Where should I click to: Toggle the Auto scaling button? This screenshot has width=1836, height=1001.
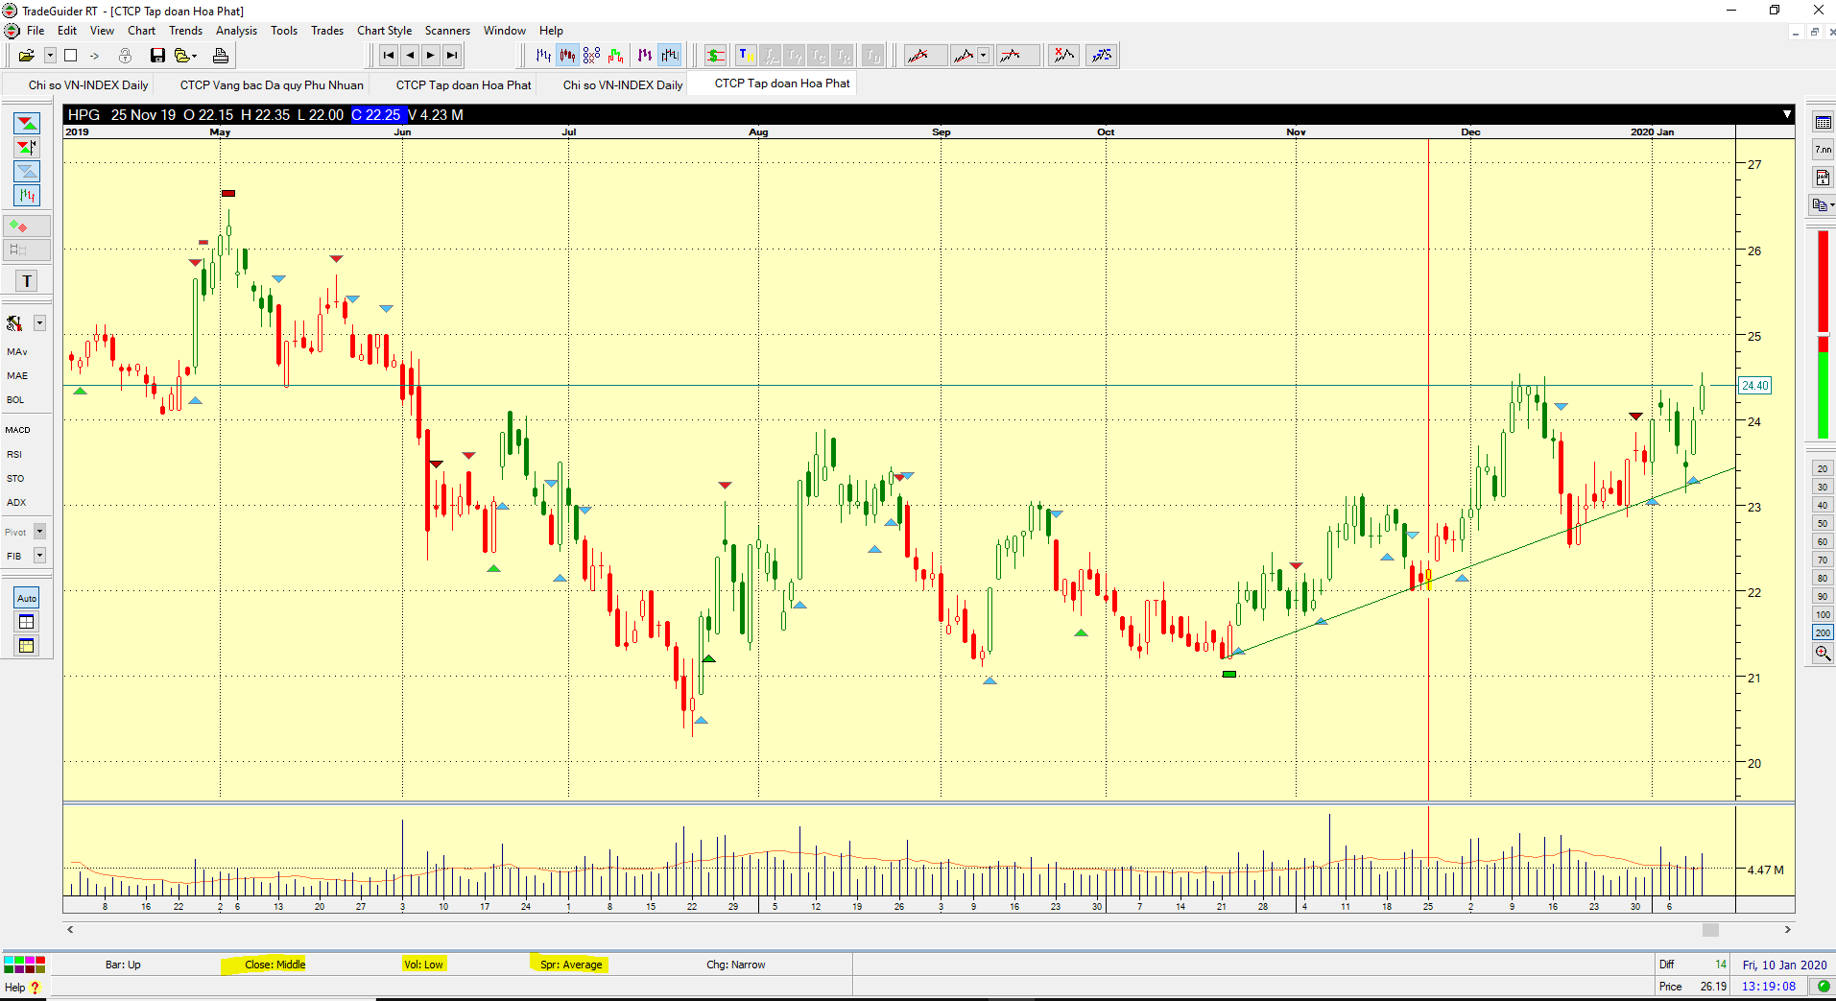pos(27,598)
